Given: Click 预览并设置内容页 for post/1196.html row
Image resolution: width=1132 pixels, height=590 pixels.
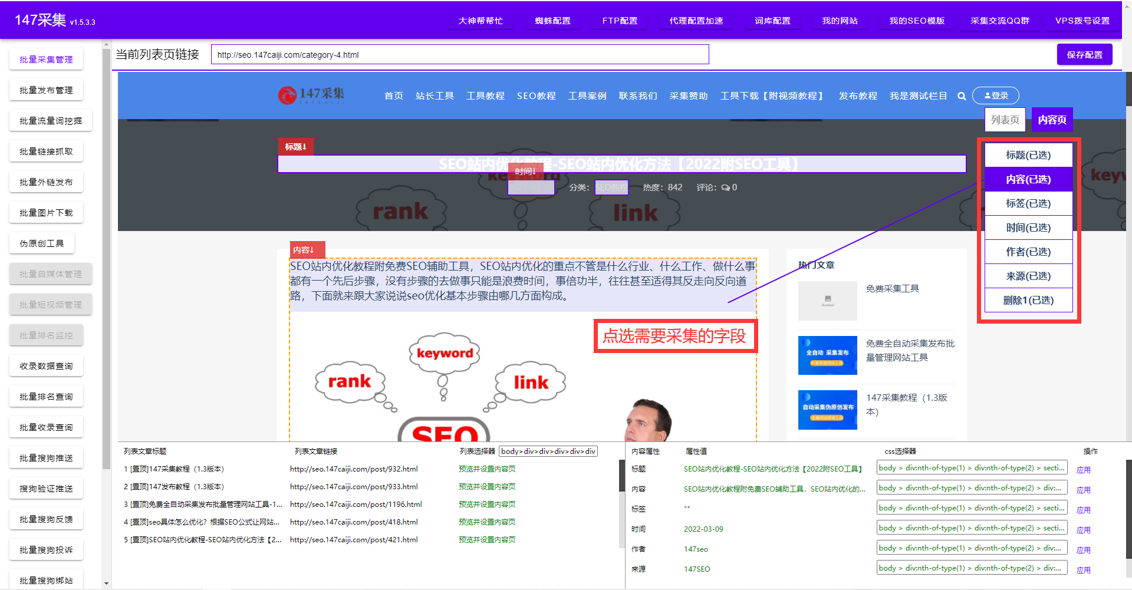Looking at the screenshot, I should [487, 505].
